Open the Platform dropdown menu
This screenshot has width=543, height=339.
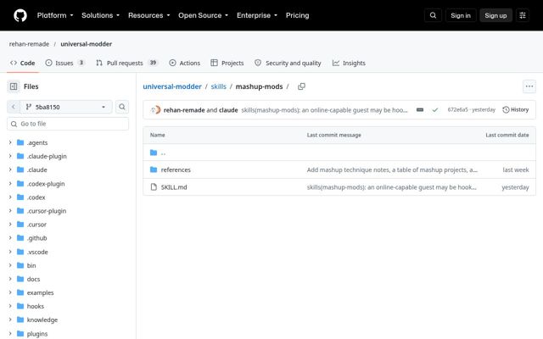(55, 15)
